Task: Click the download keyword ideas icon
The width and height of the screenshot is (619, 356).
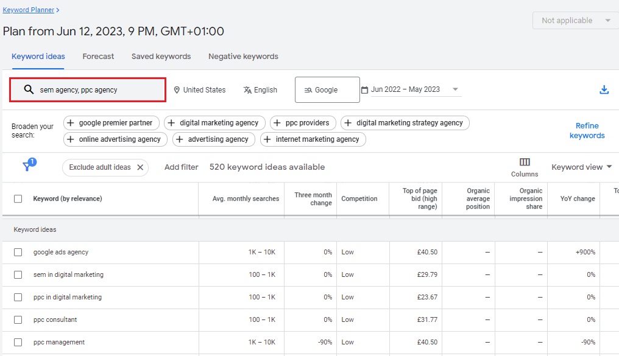Action: tap(604, 90)
